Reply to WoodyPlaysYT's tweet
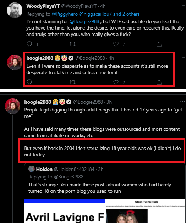 tap(29, 44)
